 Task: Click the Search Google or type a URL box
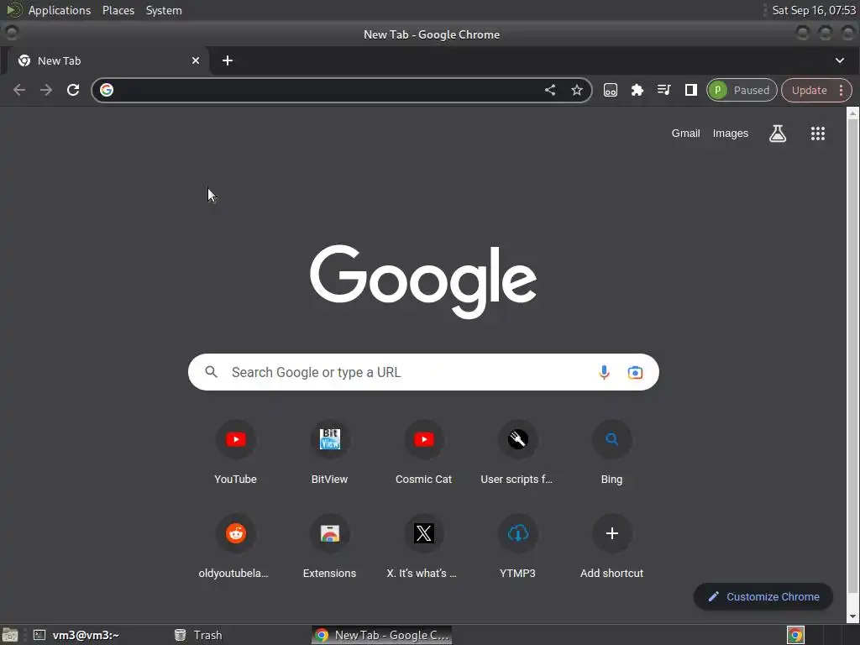click(423, 372)
